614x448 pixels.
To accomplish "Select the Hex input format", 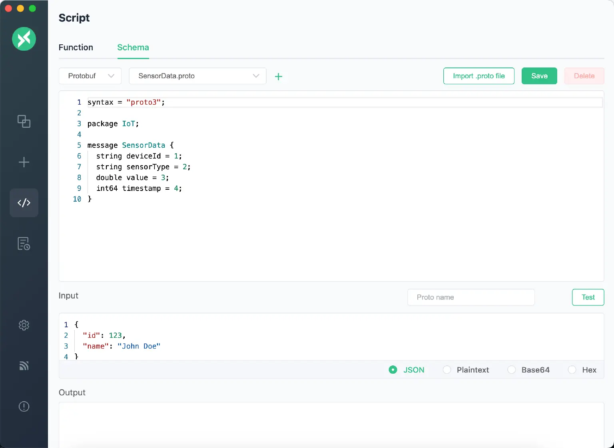I will tap(572, 370).
